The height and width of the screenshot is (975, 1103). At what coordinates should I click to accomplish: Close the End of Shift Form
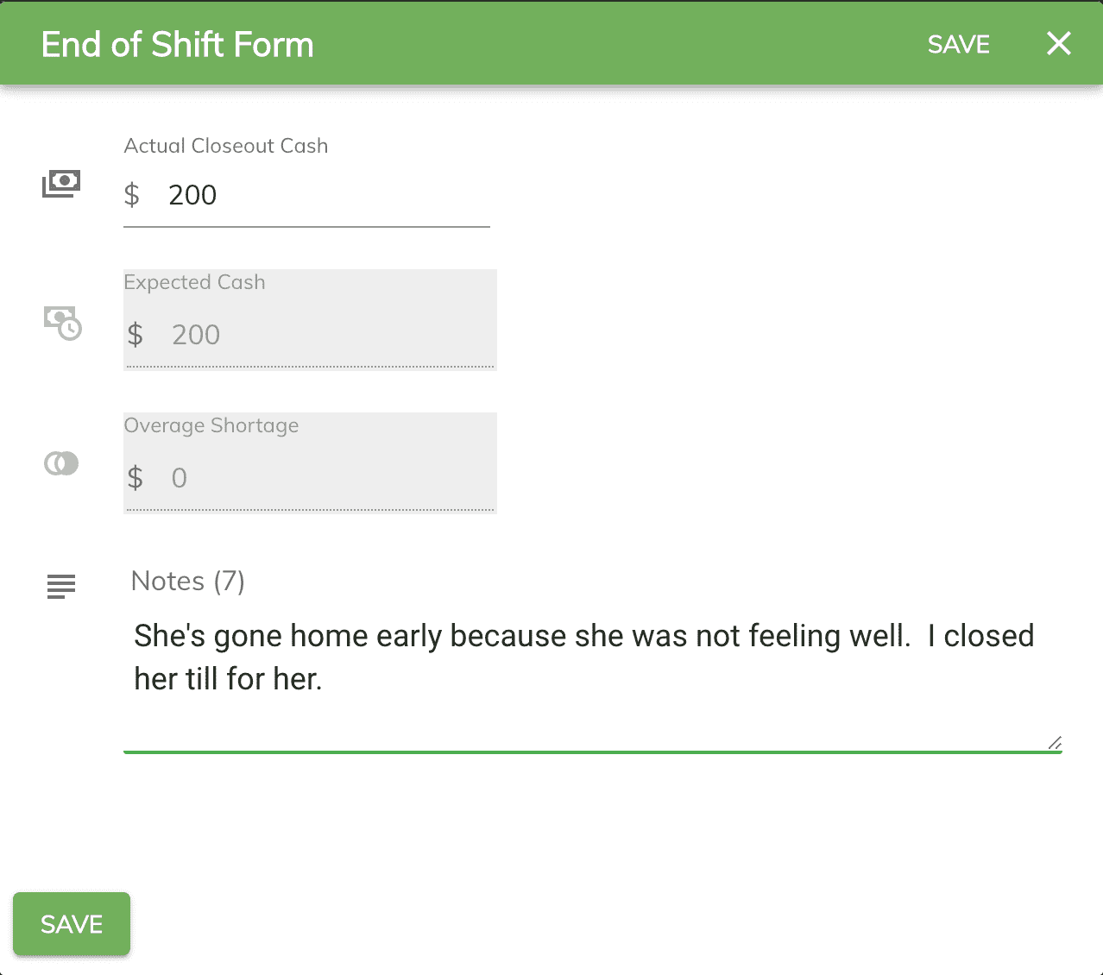point(1059,43)
